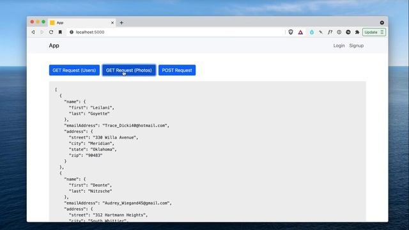The height and width of the screenshot is (230, 409).
Task: Click the f? font extension icon
Action: (x=330, y=32)
